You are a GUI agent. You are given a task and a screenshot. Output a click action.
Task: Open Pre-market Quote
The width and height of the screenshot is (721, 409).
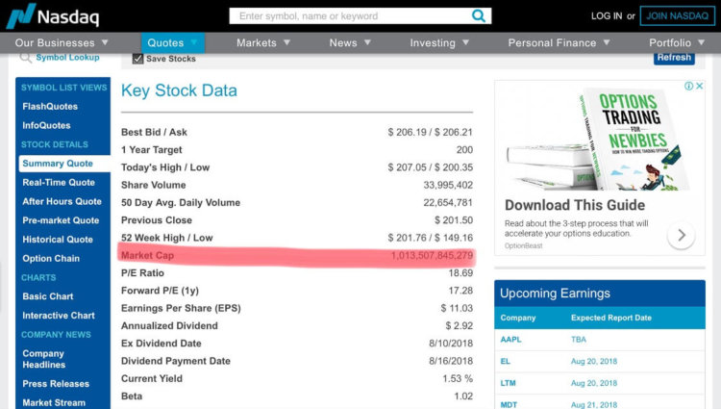(61, 220)
